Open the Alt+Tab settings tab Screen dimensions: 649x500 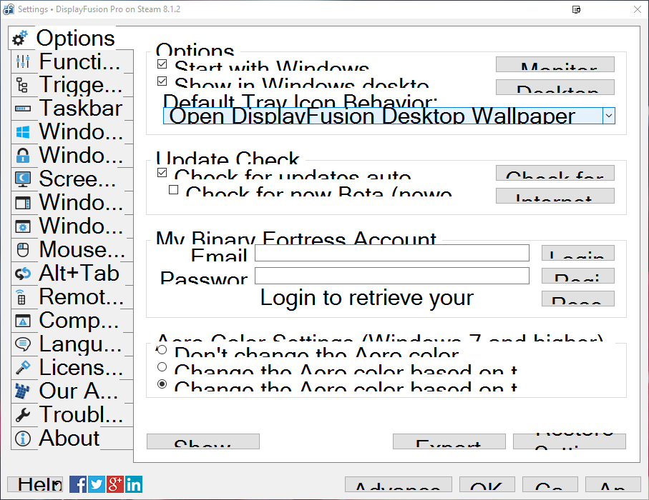click(x=70, y=274)
